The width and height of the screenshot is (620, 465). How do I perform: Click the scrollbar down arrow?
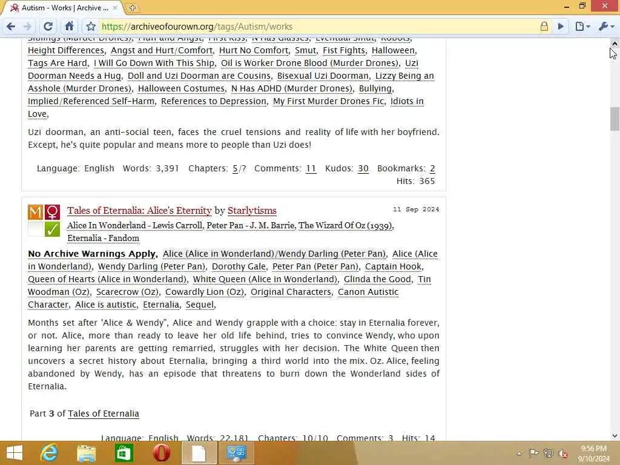[615, 436]
